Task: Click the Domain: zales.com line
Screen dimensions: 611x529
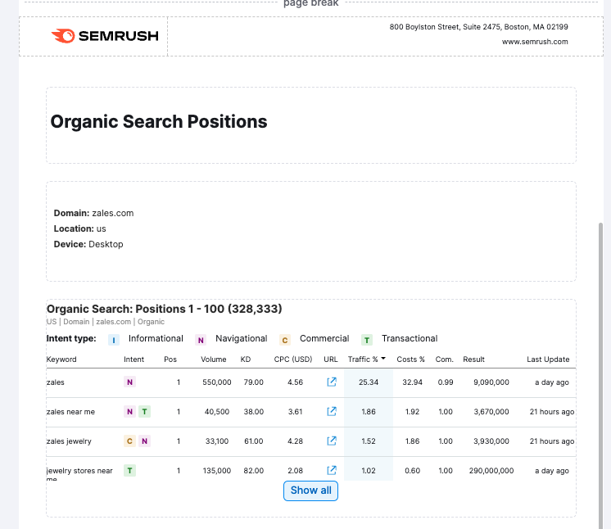Action: 93,213
